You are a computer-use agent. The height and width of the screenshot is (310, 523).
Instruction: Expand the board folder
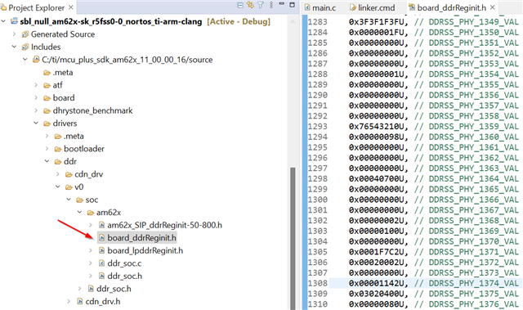coord(36,98)
